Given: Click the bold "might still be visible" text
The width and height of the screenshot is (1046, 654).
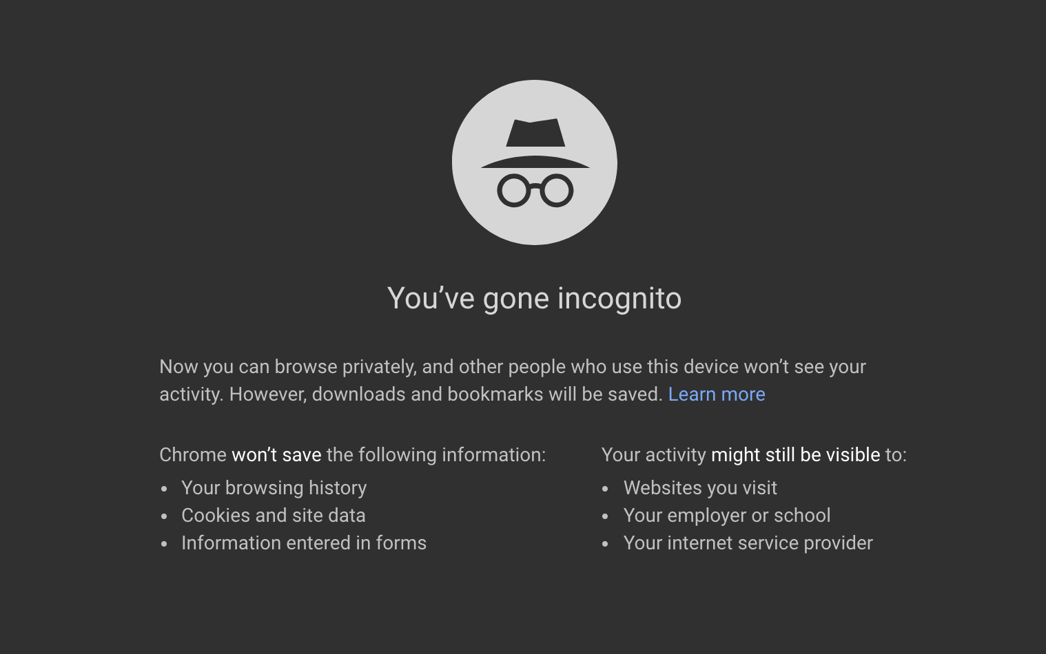Looking at the screenshot, I should pos(795,455).
